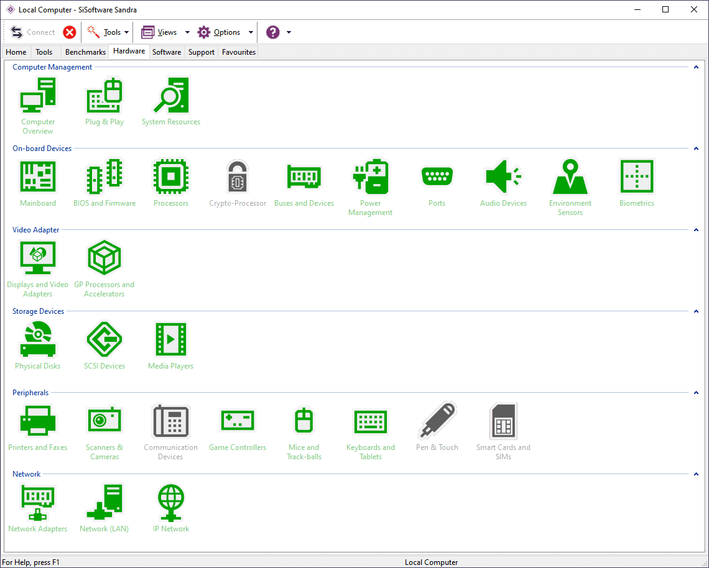Switch to the Tools tab

tap(44, 52)
